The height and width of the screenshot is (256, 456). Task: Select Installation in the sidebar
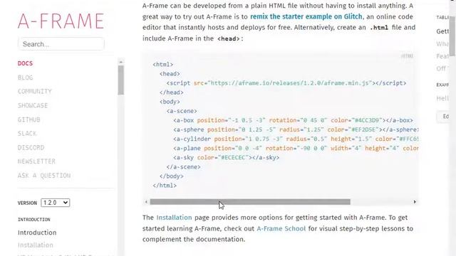pos(36,245)
